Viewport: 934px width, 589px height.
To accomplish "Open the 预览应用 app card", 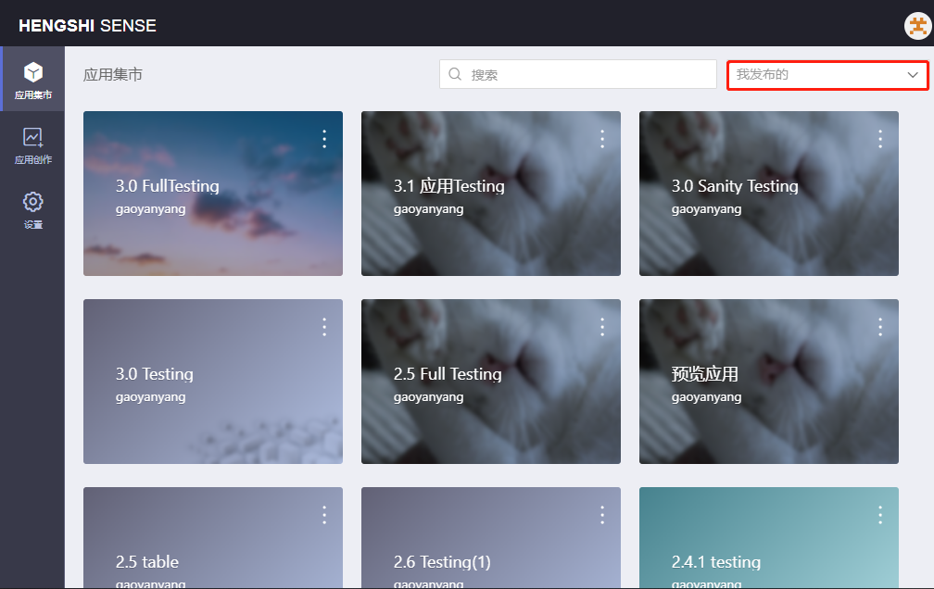I will pyautogui.click(x=768, y=382).
